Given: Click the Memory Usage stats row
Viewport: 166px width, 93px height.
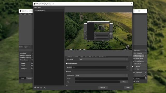Looking at the screenshot, I should pos(26,60).
